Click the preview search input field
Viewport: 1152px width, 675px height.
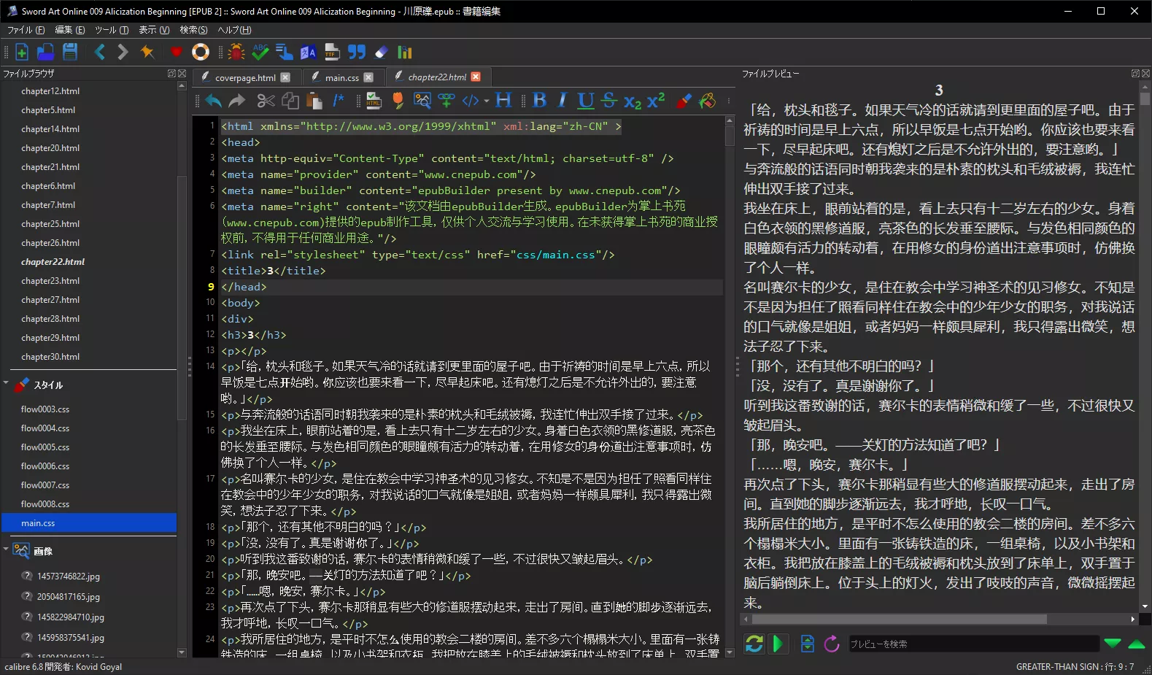[x=972, y=644]
